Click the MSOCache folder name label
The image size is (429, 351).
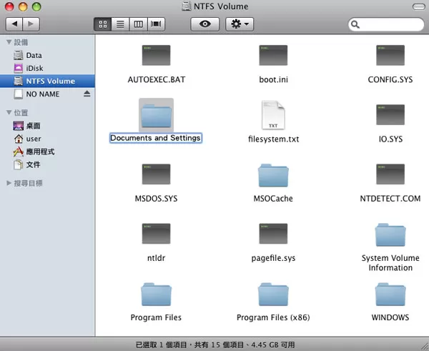273,198
